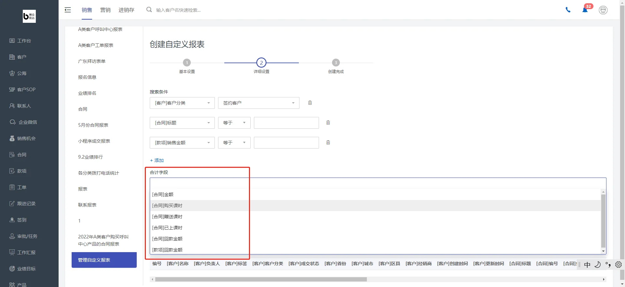625x287 pixels.
Task: Open the 5月份合同报表 report
Action: pos(93,125)
